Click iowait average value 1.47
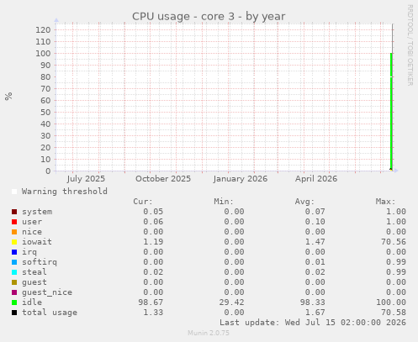 (315, 242)
